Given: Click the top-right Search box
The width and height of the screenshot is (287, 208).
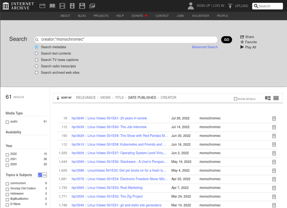Looking at the screenshot, I should (x=268, y=6).
